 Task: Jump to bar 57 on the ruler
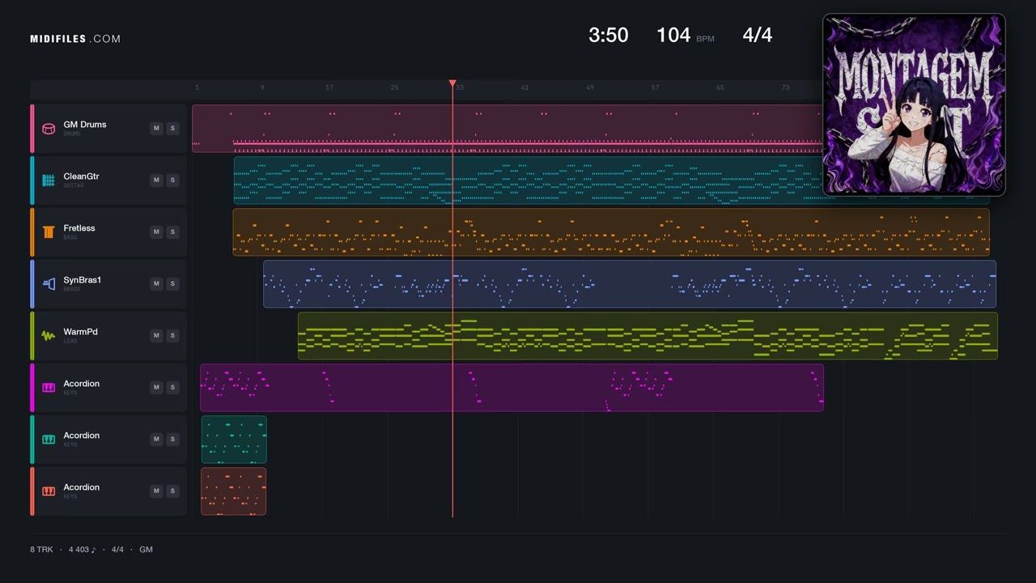(x=655, y=87)
